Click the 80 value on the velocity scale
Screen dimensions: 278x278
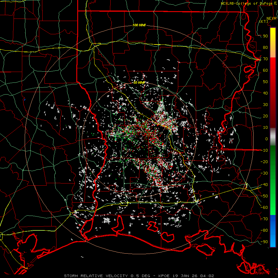click(265, 48)
